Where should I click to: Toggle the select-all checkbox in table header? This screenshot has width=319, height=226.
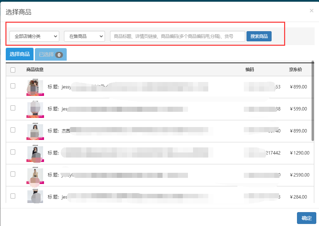pyautogui.click(x=13, y=70)
